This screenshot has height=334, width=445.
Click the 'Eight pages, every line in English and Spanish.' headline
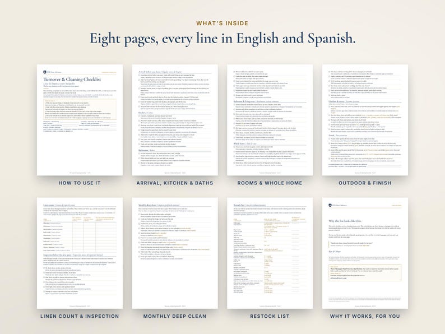click(x=222, y=39)
